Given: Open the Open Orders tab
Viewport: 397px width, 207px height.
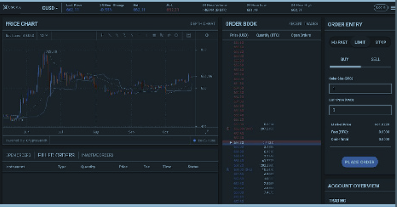Looking at the screenshot, I should coord(18,155).
